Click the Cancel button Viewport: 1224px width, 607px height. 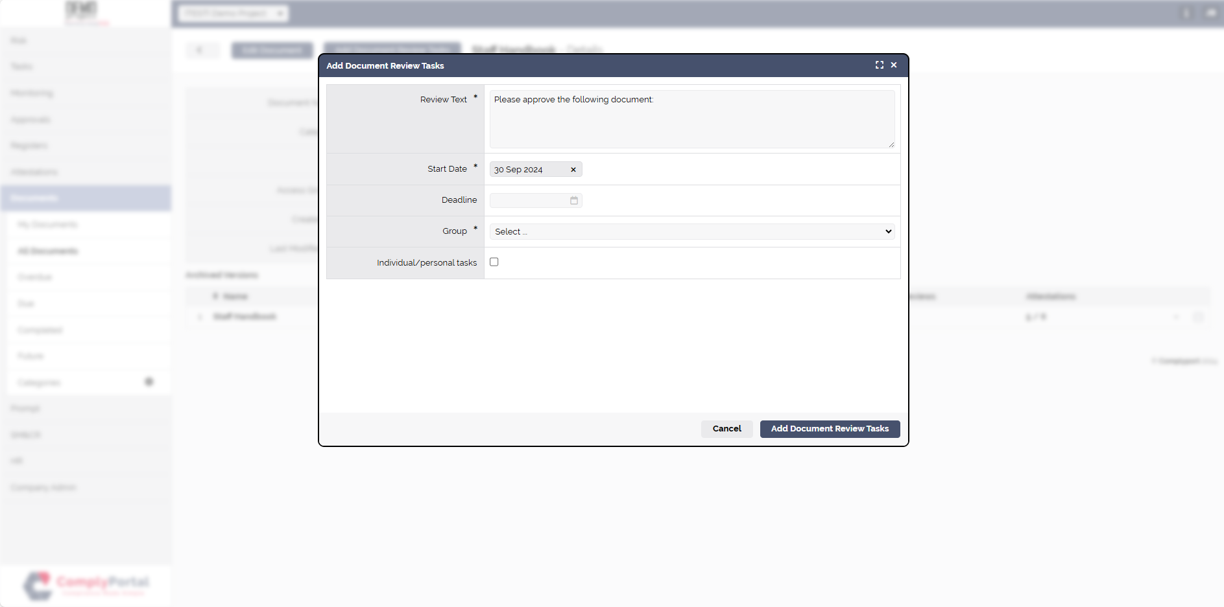point(726,429)
